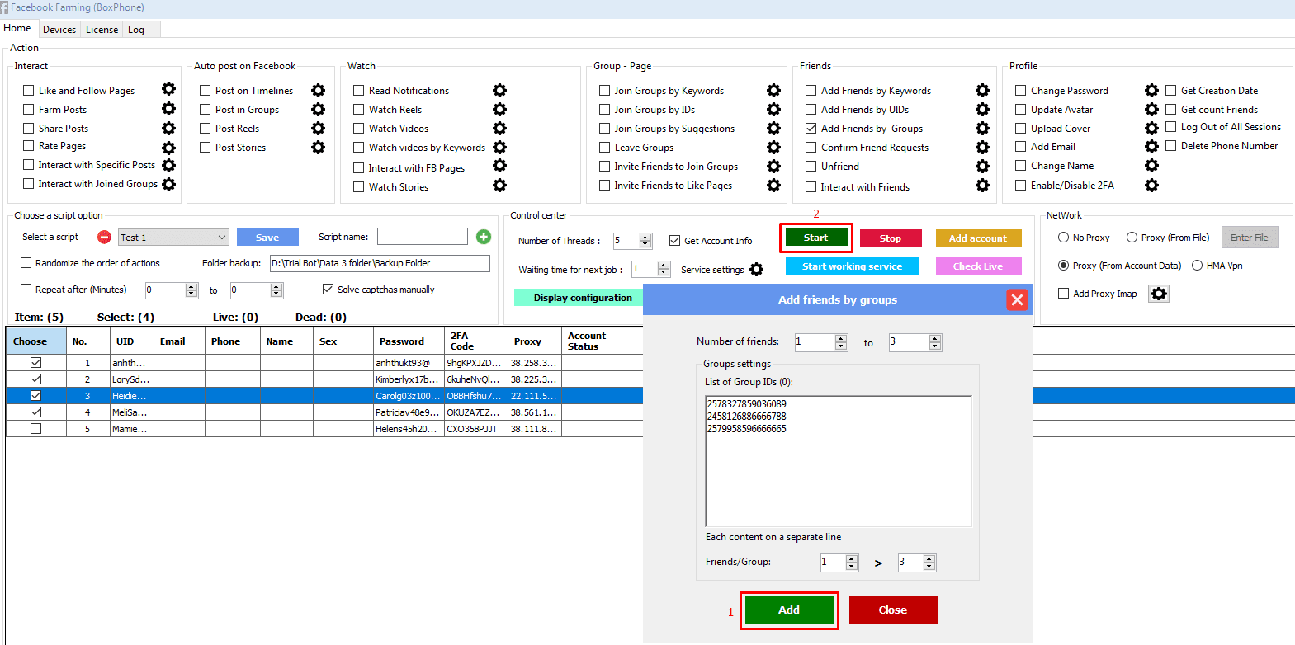Click the red Stop button
This screenshot has height=645, width=1295.
point(891,238)
